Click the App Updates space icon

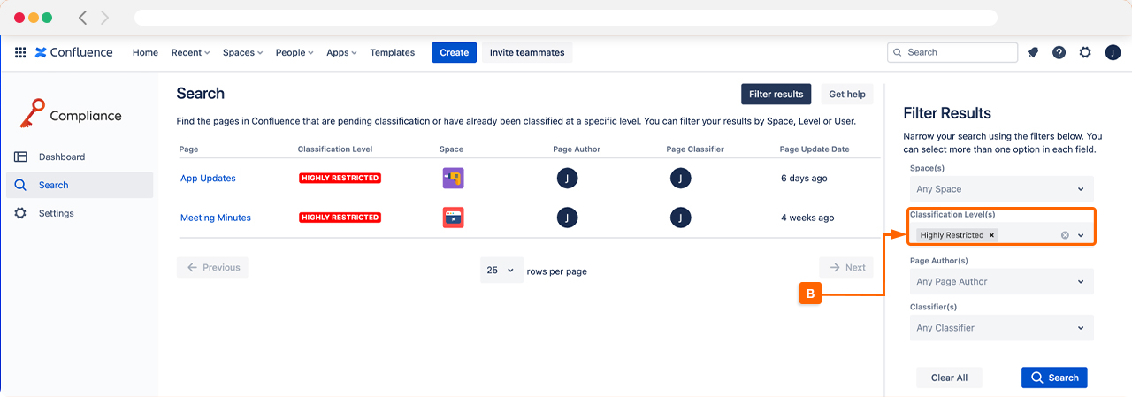453,179
